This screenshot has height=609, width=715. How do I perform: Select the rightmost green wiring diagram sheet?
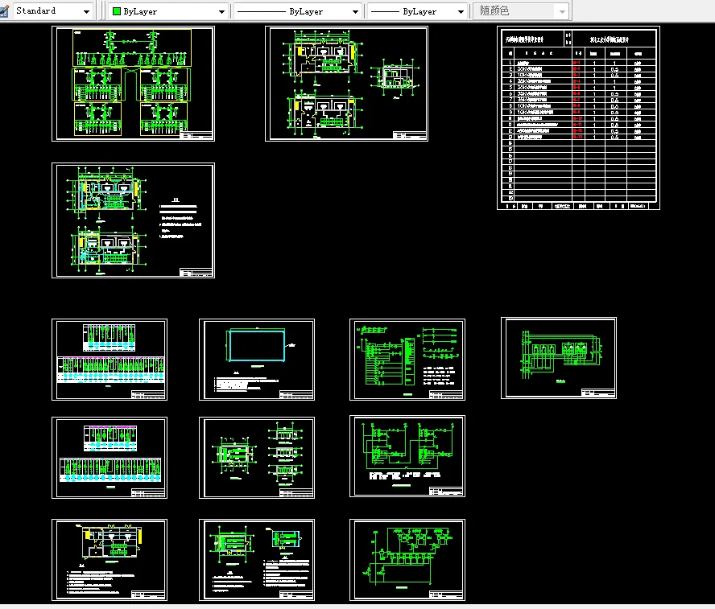click(x=559, y=358)
